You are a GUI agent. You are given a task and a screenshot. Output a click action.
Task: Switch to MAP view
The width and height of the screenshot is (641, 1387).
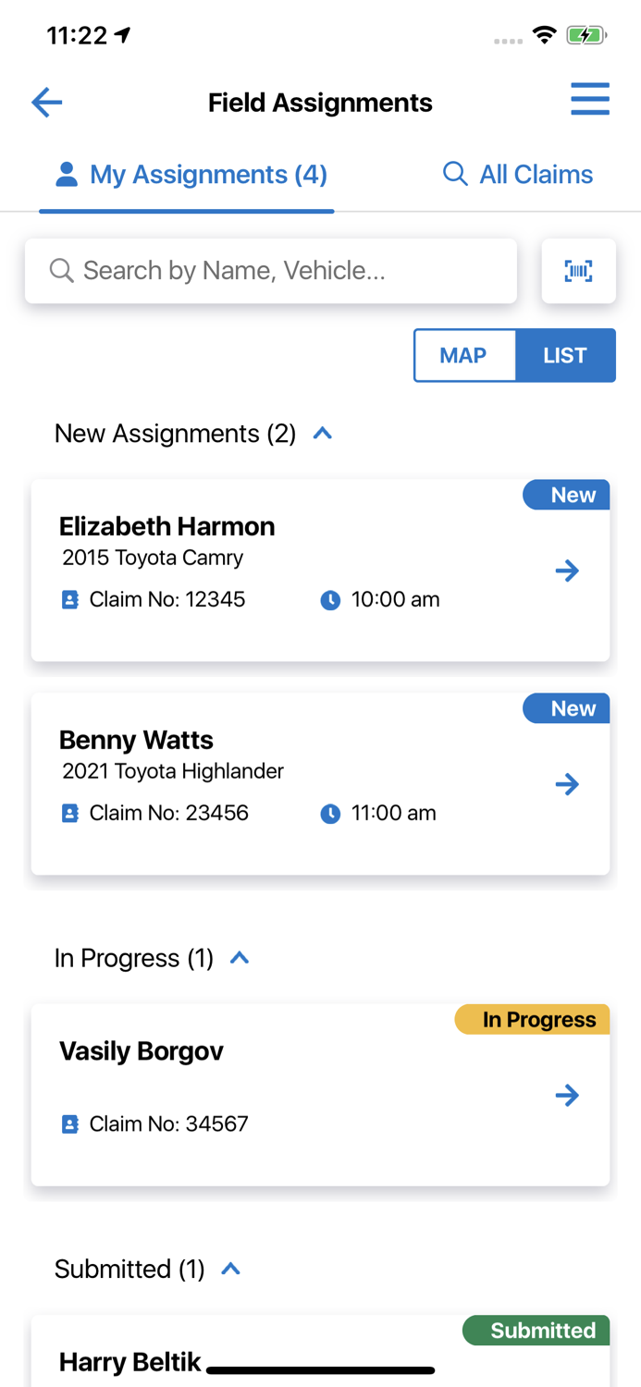pyautogui.click(x=464, y=355)
